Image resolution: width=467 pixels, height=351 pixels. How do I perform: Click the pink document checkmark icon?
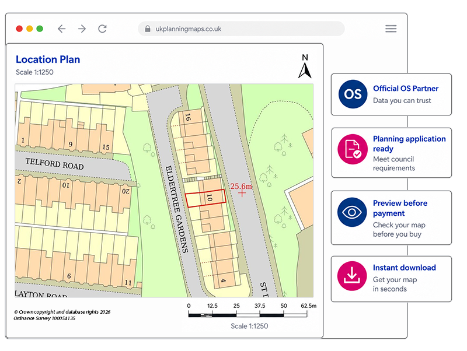(x=353, y=149)
